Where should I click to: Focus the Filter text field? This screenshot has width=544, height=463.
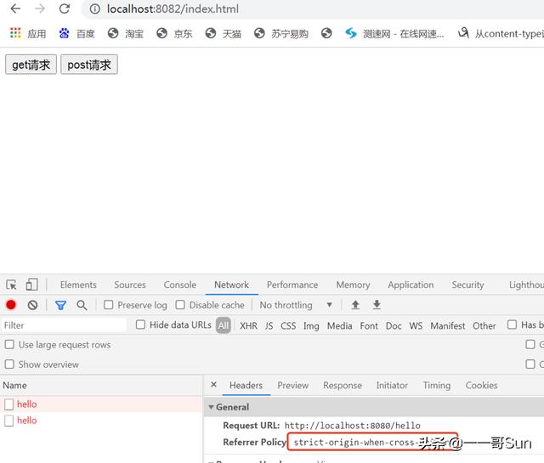click(x=64, y=325)
